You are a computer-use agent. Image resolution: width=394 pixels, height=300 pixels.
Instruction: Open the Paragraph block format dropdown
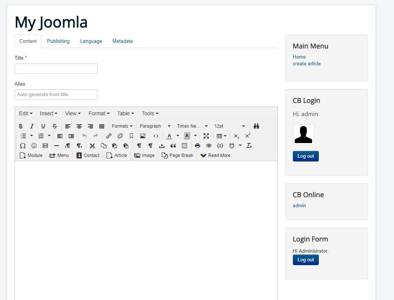coord(155,126)
